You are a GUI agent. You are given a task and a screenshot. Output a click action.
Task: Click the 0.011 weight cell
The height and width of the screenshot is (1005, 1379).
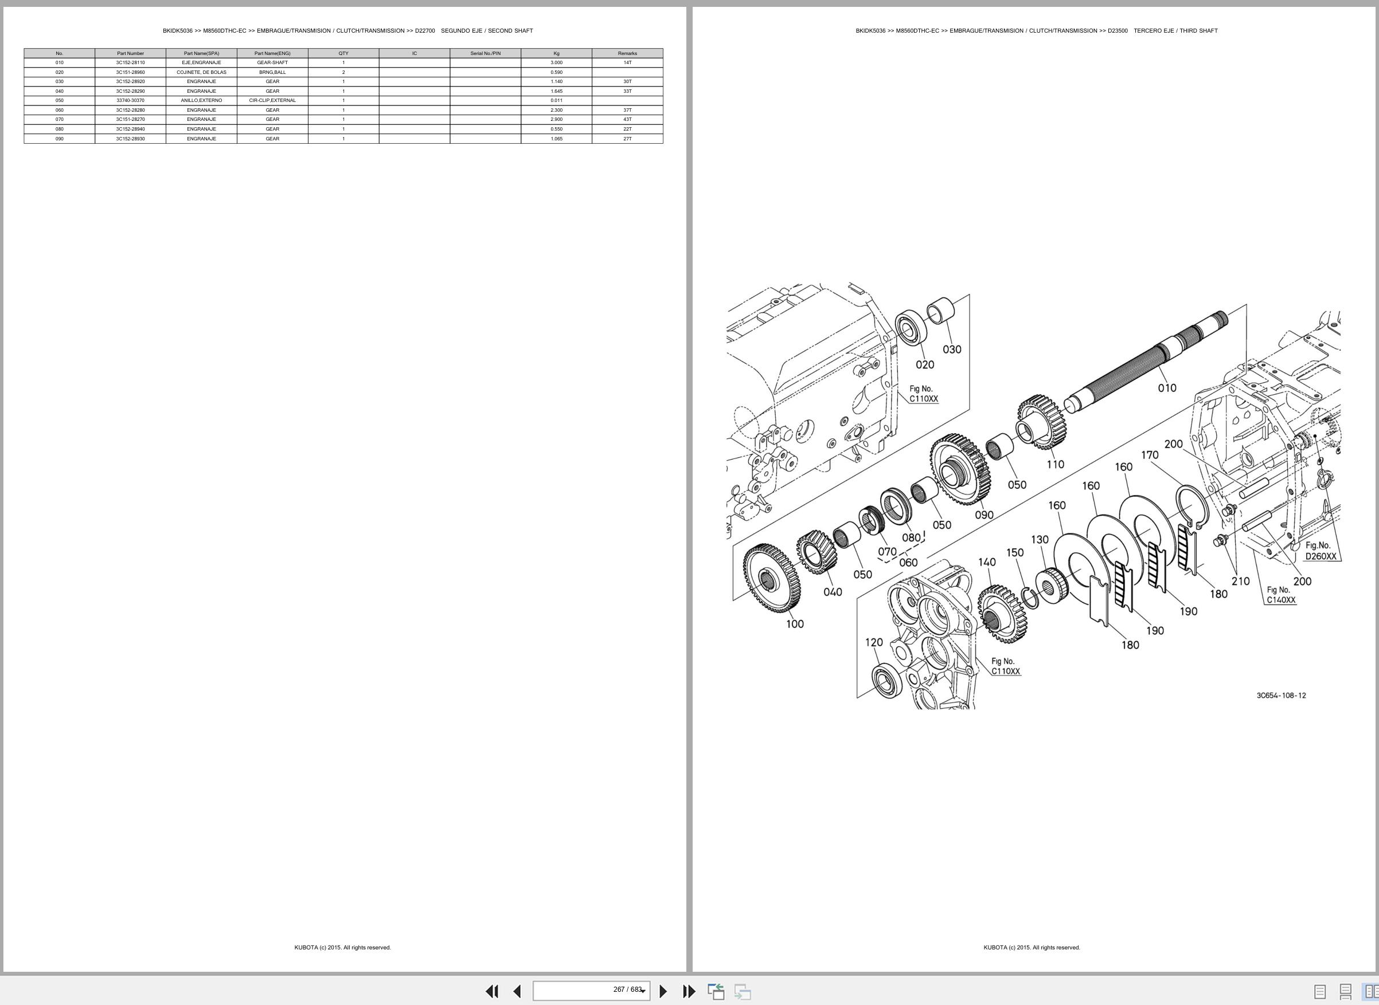pyautogui.click(x=556, y=100)
